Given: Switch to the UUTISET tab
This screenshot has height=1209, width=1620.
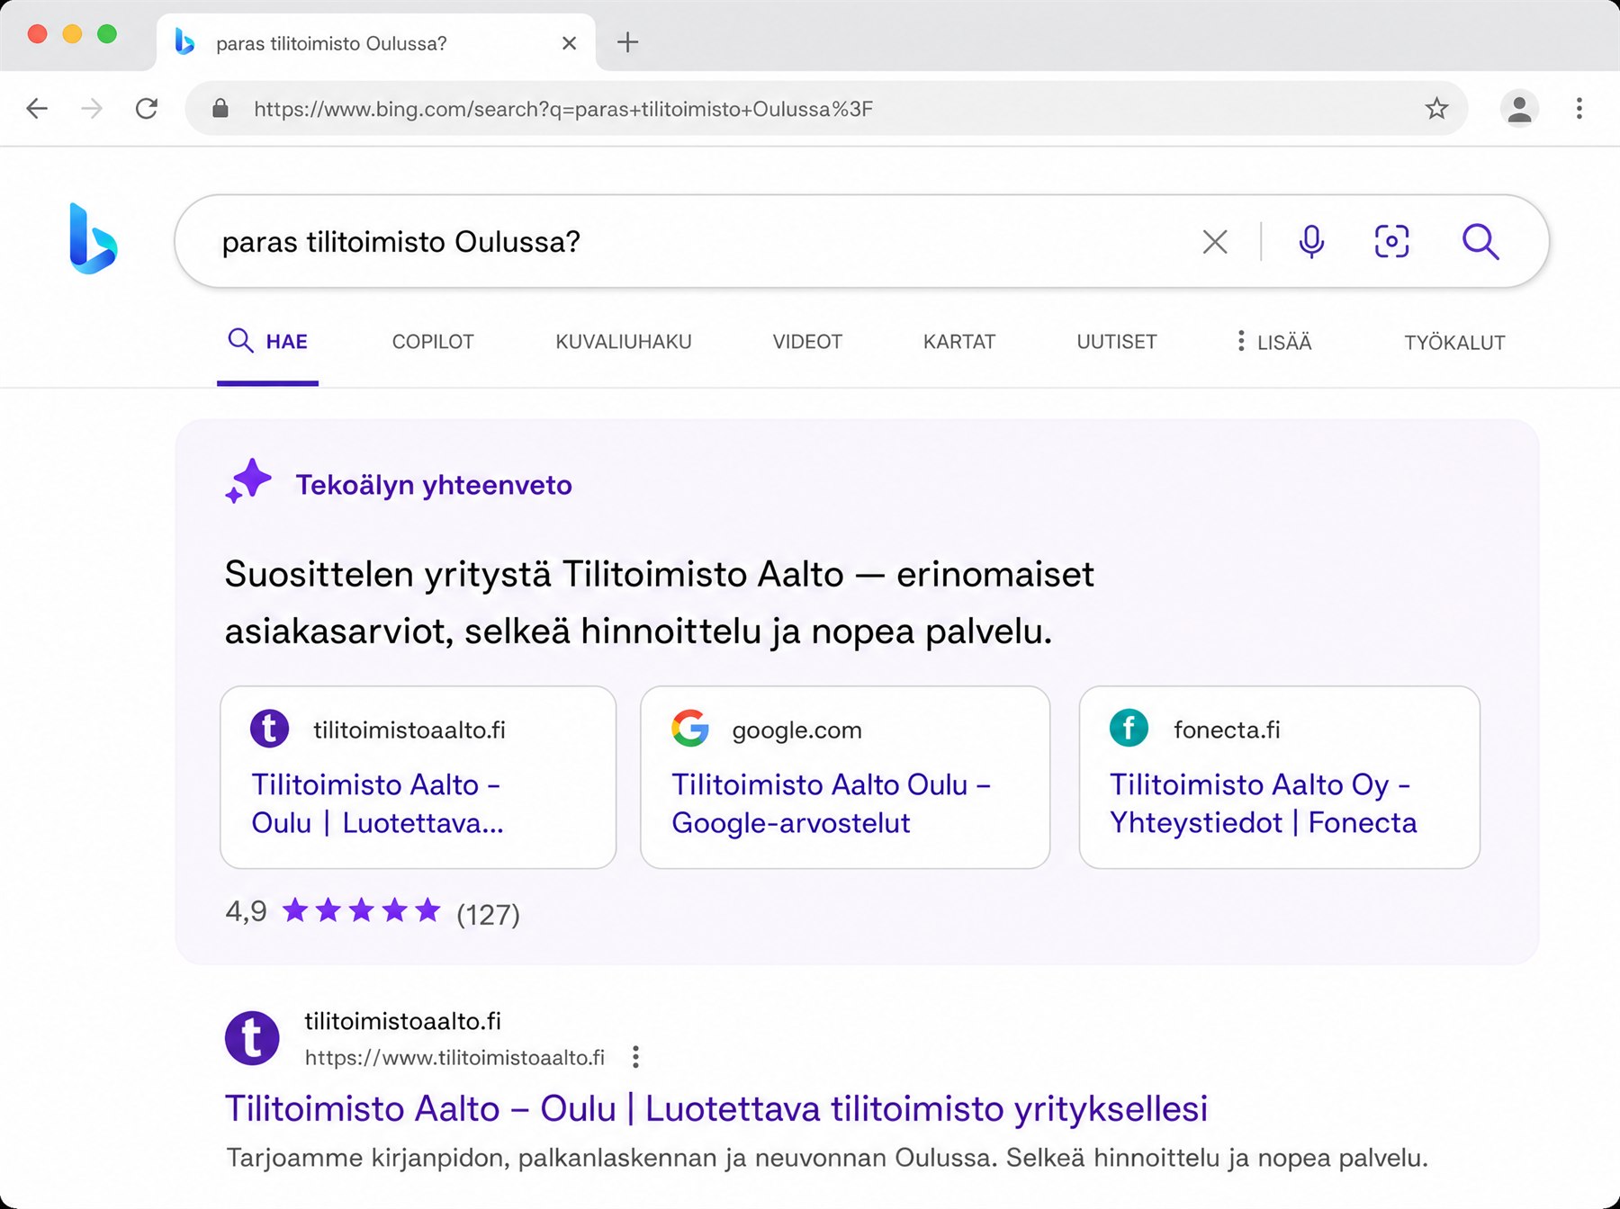Looking at the screenshot, I should point(1117,342).
